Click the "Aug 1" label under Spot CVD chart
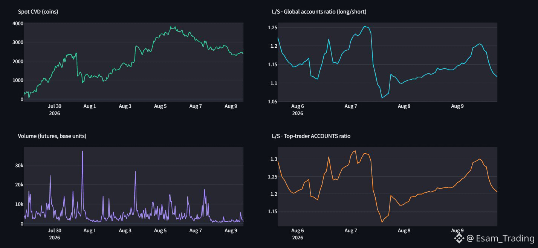538x248 pixels. click(x=90, y=106)
